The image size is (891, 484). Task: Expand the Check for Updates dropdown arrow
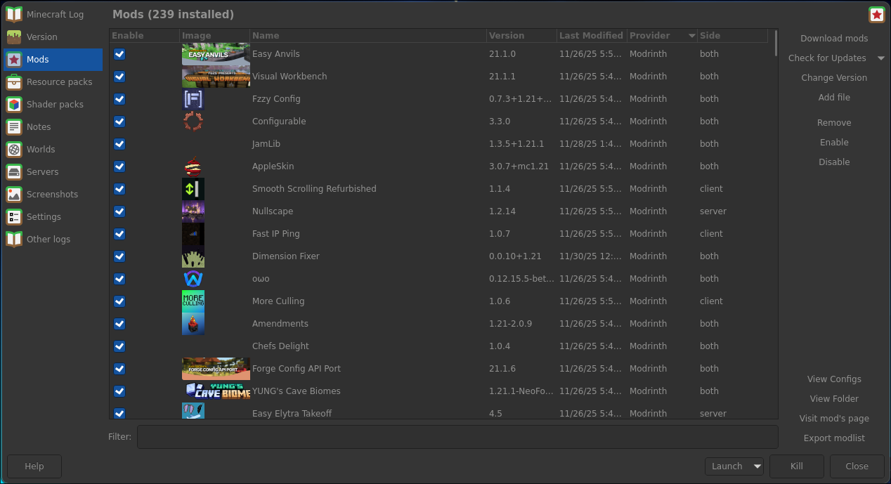pos(881,58)
